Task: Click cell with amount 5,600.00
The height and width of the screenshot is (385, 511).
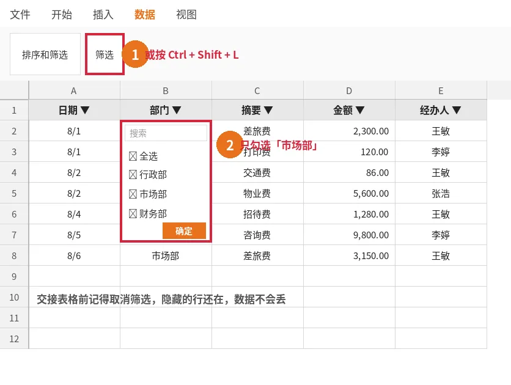Action: [349, 194]
